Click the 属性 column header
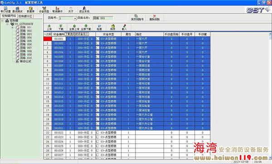 128,34
